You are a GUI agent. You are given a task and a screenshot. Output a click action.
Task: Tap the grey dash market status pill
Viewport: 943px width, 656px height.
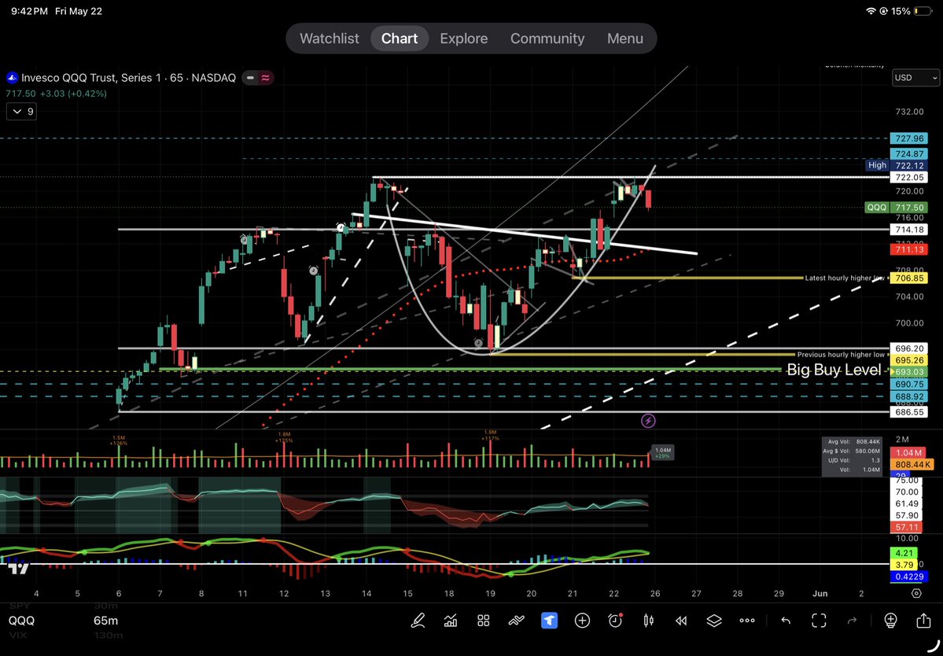click(x=249, y=78)
